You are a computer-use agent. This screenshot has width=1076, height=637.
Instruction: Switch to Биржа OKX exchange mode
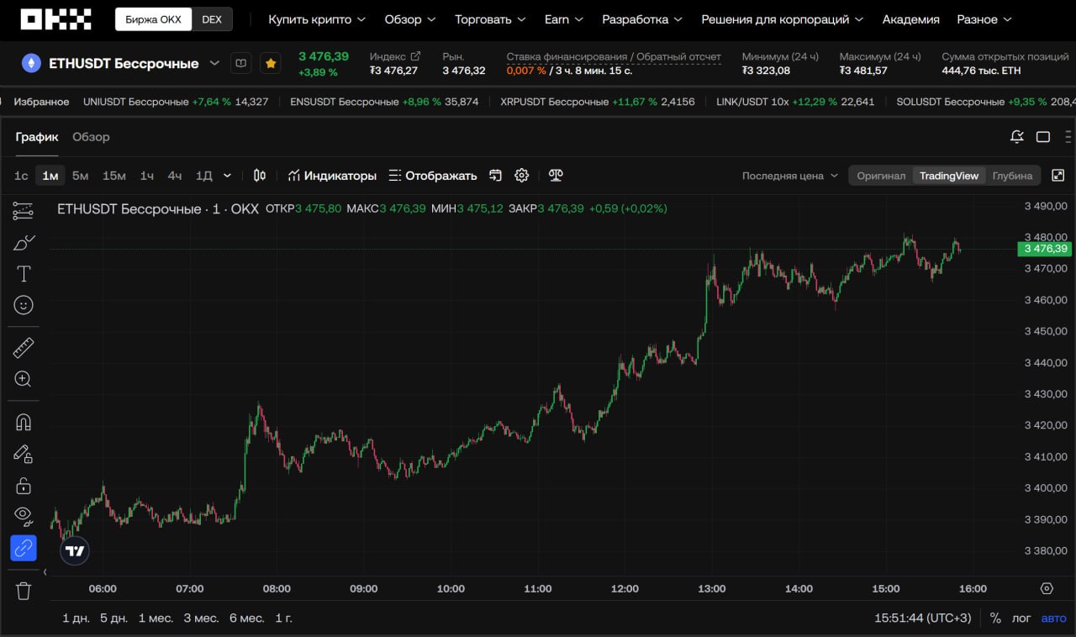(x=154, y=19)
